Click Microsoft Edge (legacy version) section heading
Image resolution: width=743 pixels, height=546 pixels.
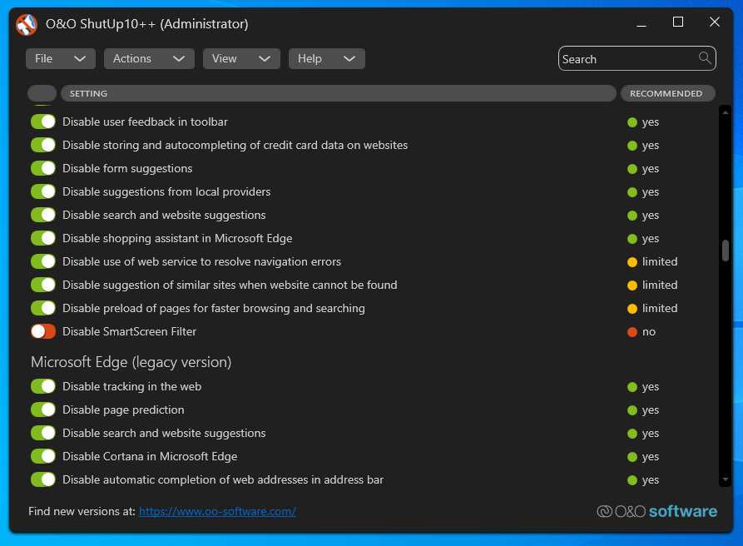[131, 362]
